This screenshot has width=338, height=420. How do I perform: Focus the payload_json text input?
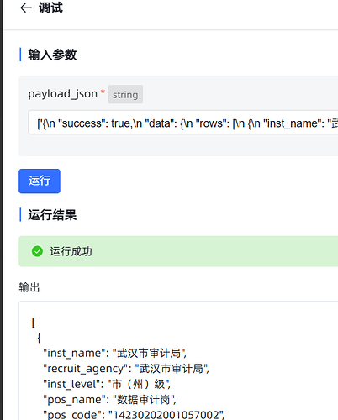click(182, 123)
